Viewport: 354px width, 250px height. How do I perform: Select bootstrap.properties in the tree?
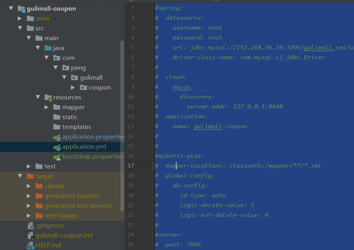point(93,156)
